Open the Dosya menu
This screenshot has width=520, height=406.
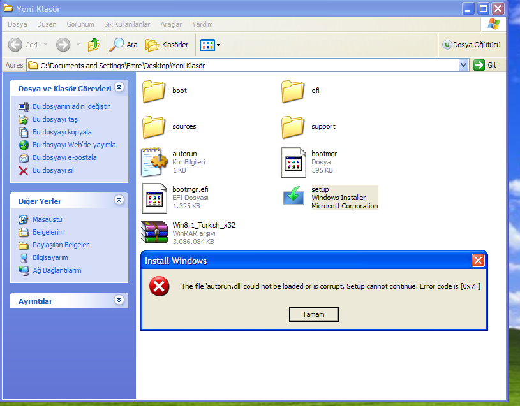[x=17, y=24]
